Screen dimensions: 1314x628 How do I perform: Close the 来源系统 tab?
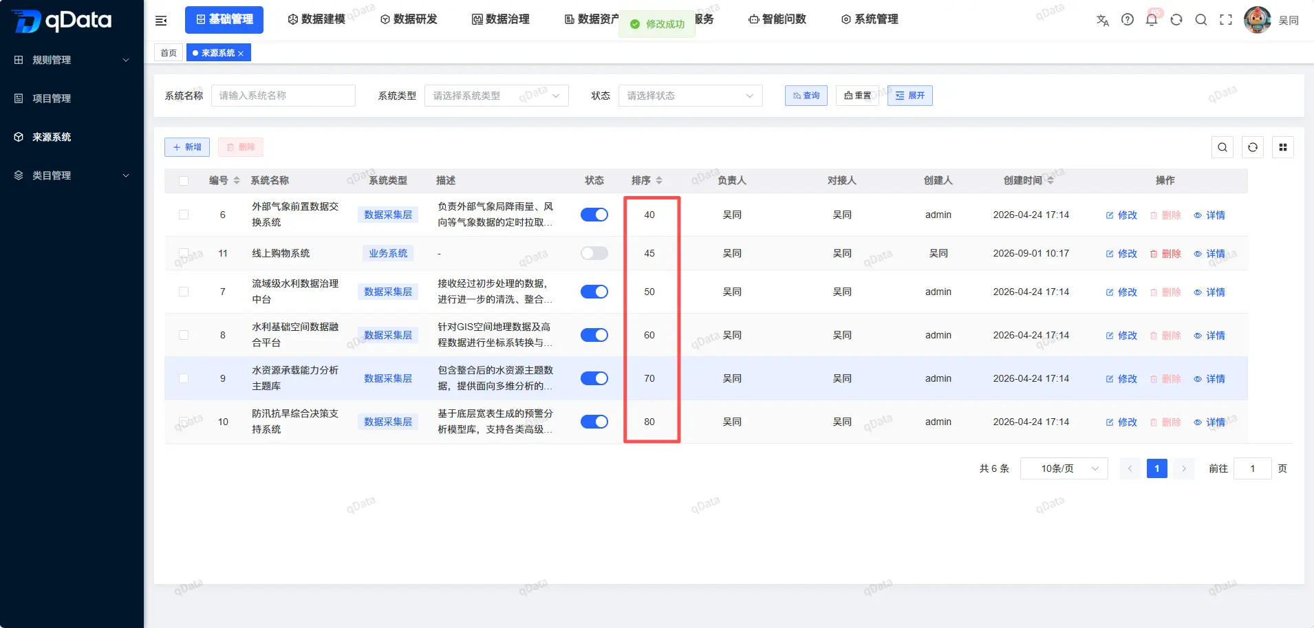[x=241, y=53]
